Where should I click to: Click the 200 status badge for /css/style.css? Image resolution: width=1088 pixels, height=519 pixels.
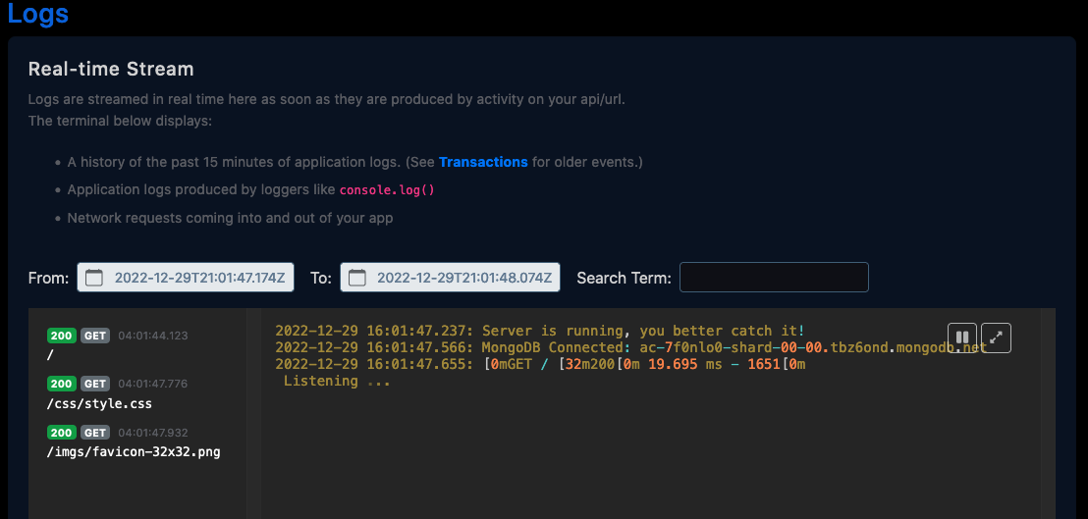(62, 384)
